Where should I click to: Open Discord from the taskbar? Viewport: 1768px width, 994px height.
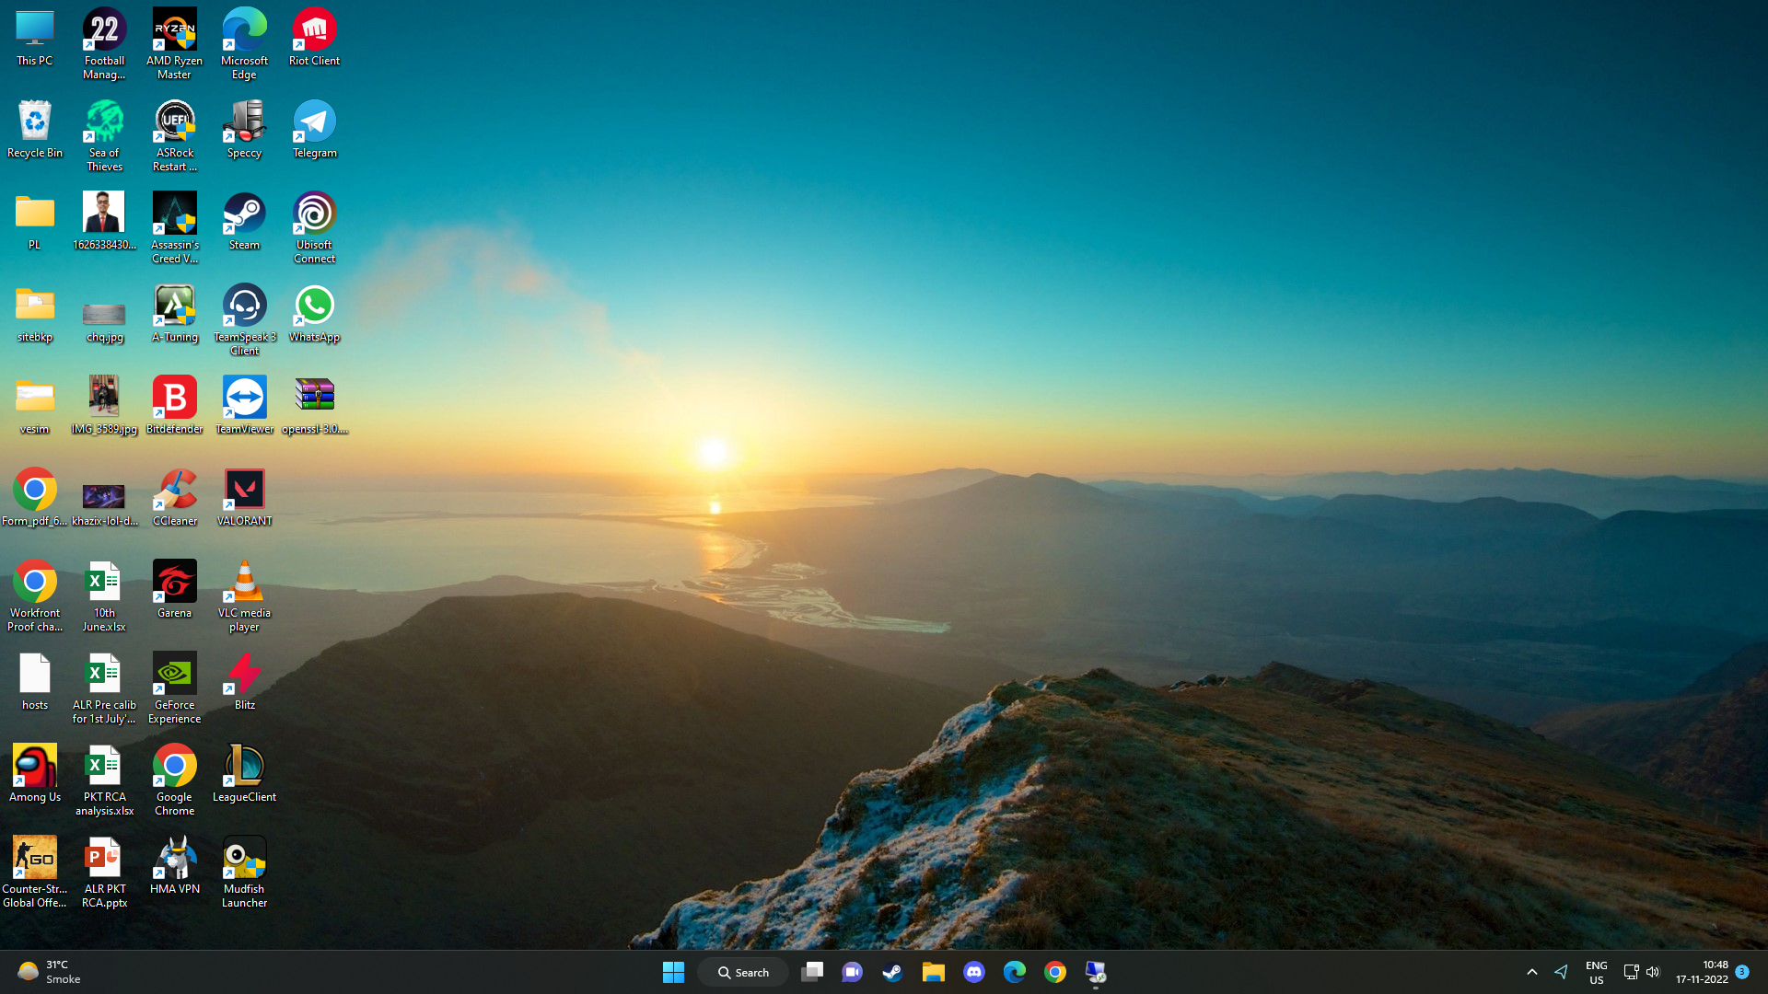pyautogui.click(x=974, y=972)
